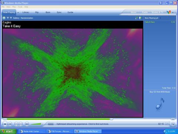The height and width of the screenshot is (134, 178).
Task: Open the Library tab
Action: click(x=26, y=12)
